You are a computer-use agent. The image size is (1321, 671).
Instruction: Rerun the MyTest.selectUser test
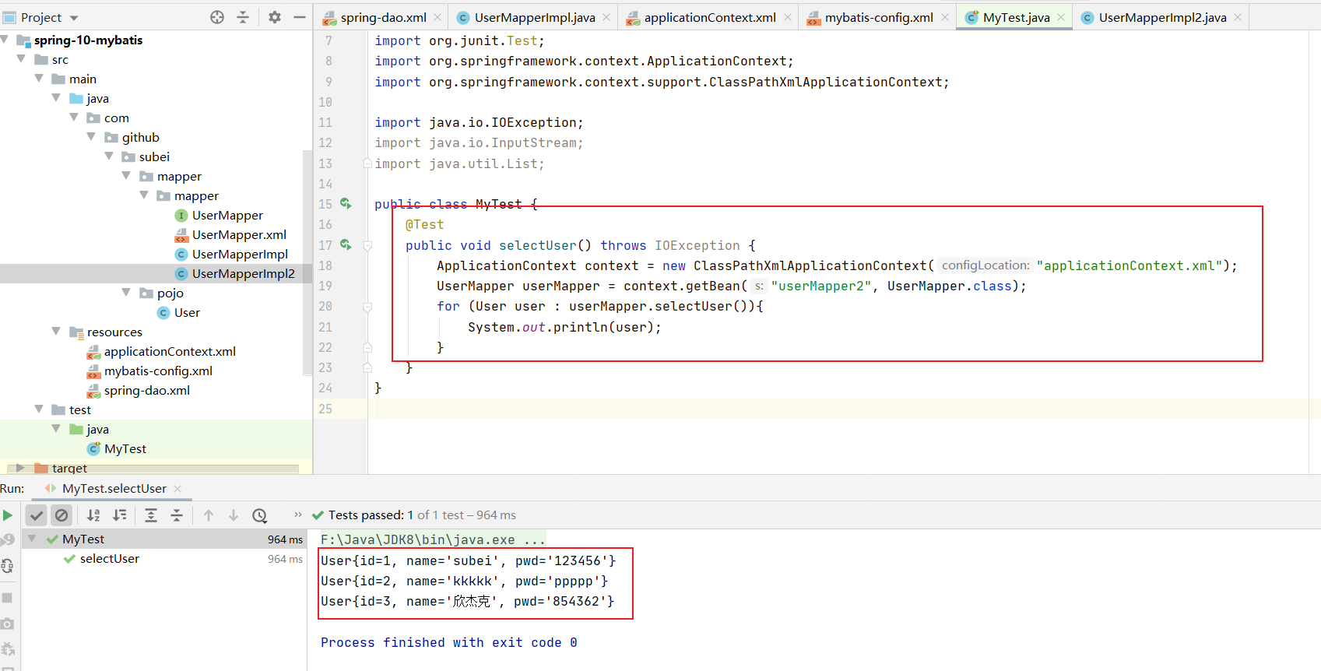[x=8, y=515]
